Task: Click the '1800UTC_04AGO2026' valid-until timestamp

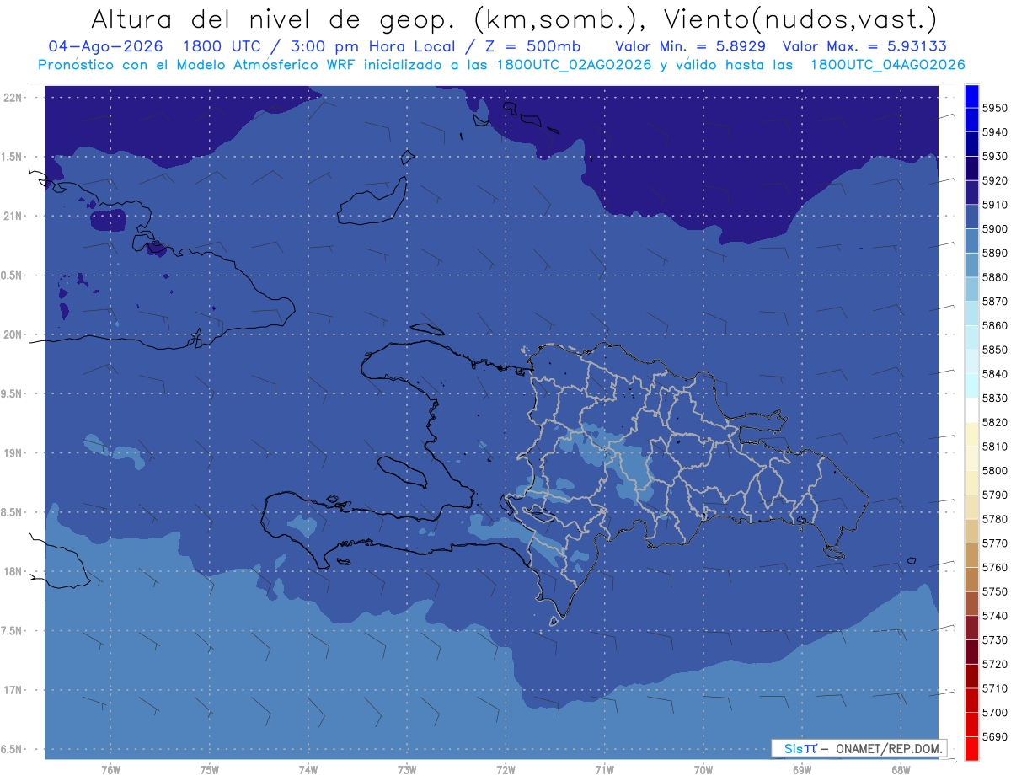Action: [x=887, y=65]
